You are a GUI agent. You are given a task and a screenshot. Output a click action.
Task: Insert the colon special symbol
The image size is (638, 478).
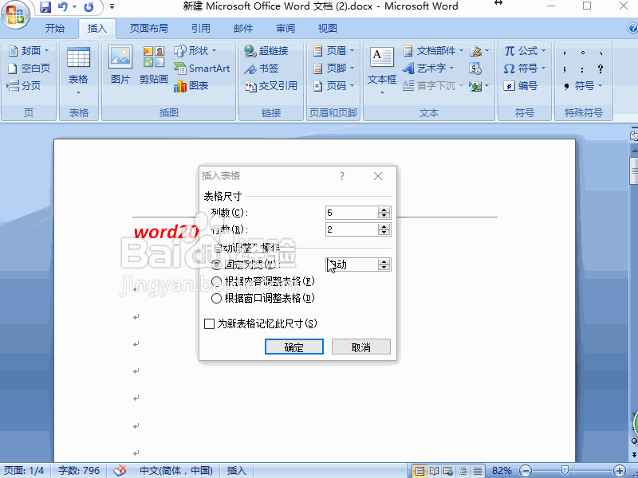point(583,69)
